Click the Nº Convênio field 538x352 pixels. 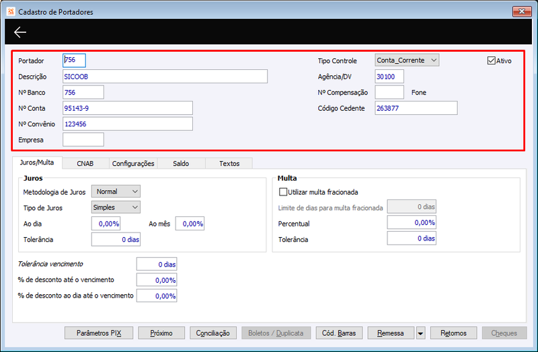tap(128, 124)
